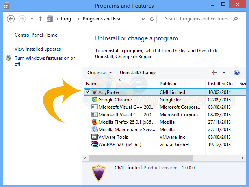Sort list by Installed On column

click(x=220, y=84)
